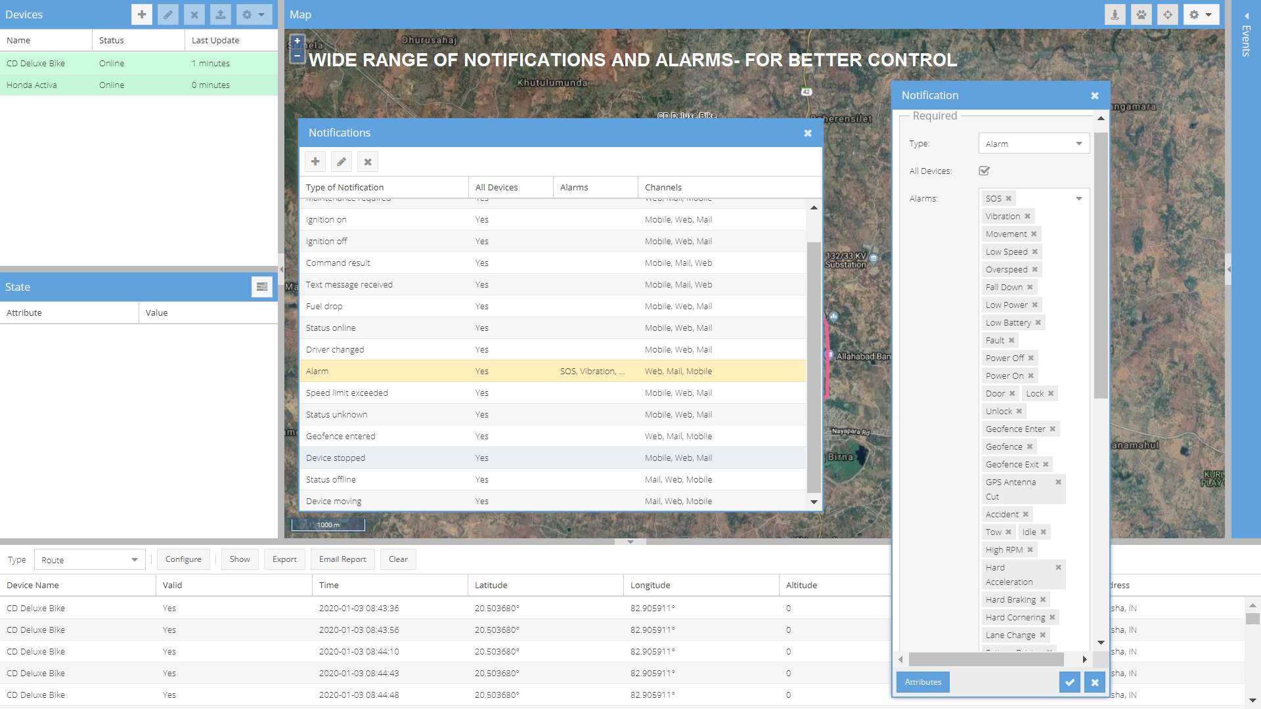Sort report by Time column header

pos(390,585)
